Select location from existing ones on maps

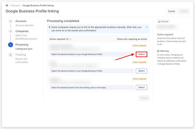click(x=141, y=87)
